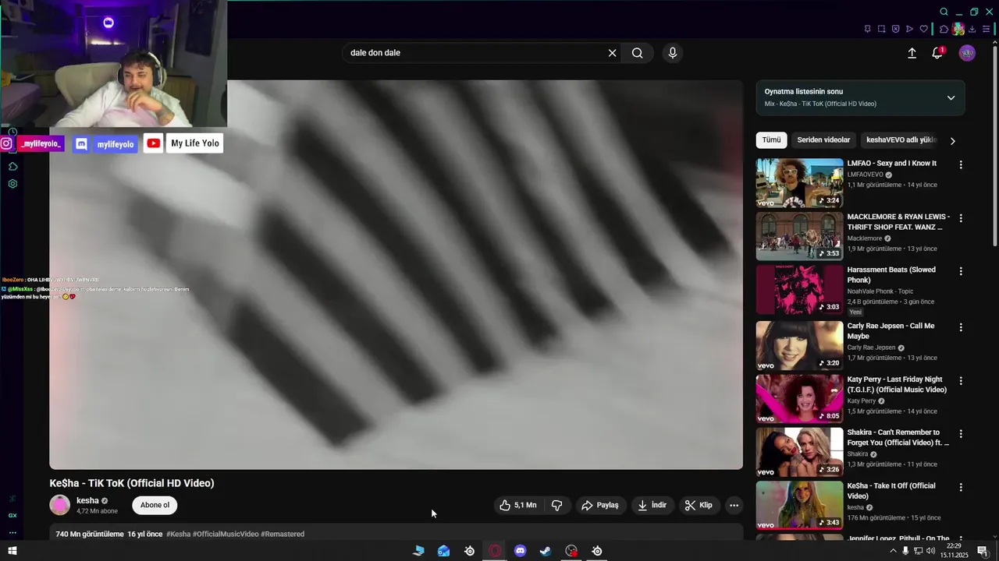Image resolution: width=999 pixels, height=561 pixels.
Task: Switch to Opera GX in taskbar
Action: pyautogui.click(x=495, y=551)
